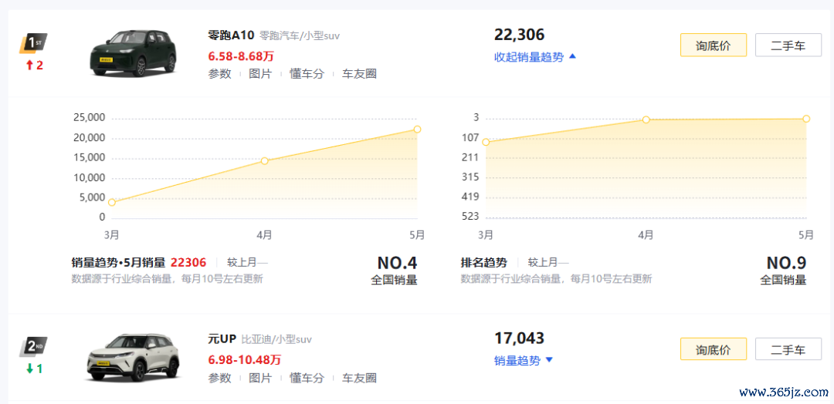This screenshot has width=834, height=404.
Task: Click 询底价 button for 元UP
Action: (714, 349)
